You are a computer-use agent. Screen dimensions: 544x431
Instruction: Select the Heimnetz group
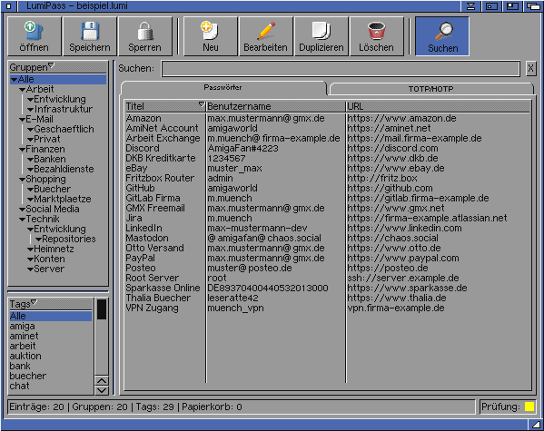pos(54,249)
